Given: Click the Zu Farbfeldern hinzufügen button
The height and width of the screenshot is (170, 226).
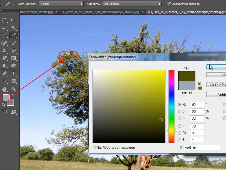Looking at the screenshot, I should click(x=216, y=85).
